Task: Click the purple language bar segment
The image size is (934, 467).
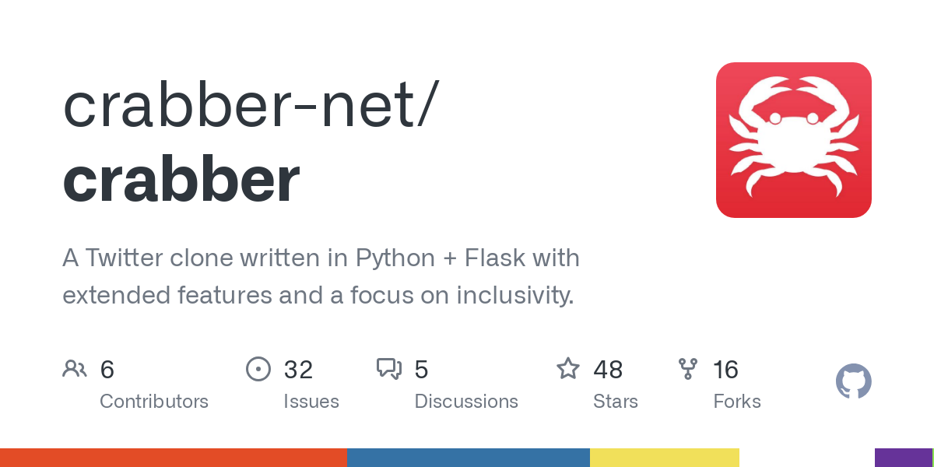Action: point(903,458)
